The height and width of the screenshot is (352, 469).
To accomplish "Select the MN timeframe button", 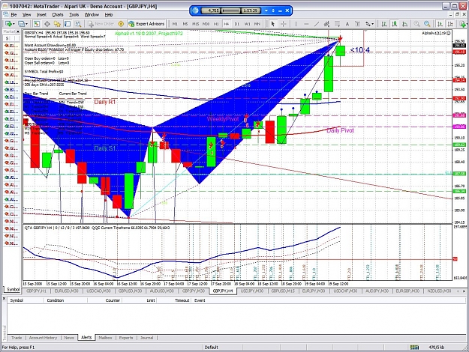I will click(x=257, y=24).
